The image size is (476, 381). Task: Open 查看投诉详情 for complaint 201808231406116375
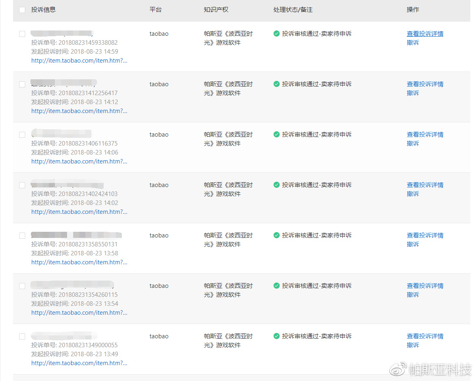[425, 135]
